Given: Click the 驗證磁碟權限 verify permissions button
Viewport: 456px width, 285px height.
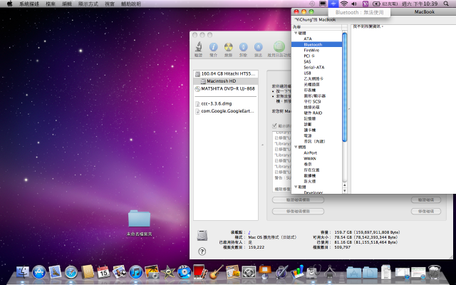Looking at the screenshot, I should 298,199.
